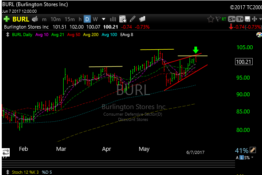Click the flag icon beside the star

click(x=218, y=19)
